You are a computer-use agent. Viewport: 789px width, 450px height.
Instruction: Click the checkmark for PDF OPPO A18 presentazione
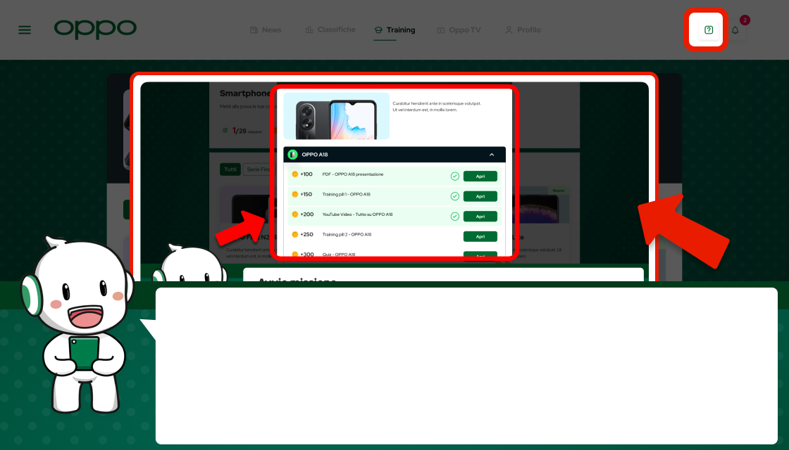(454, 176)
